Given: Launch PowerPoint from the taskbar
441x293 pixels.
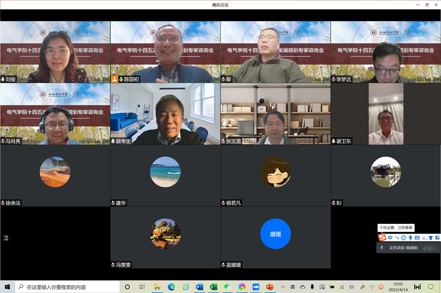Looking at the screenshot, I should 270,287.
